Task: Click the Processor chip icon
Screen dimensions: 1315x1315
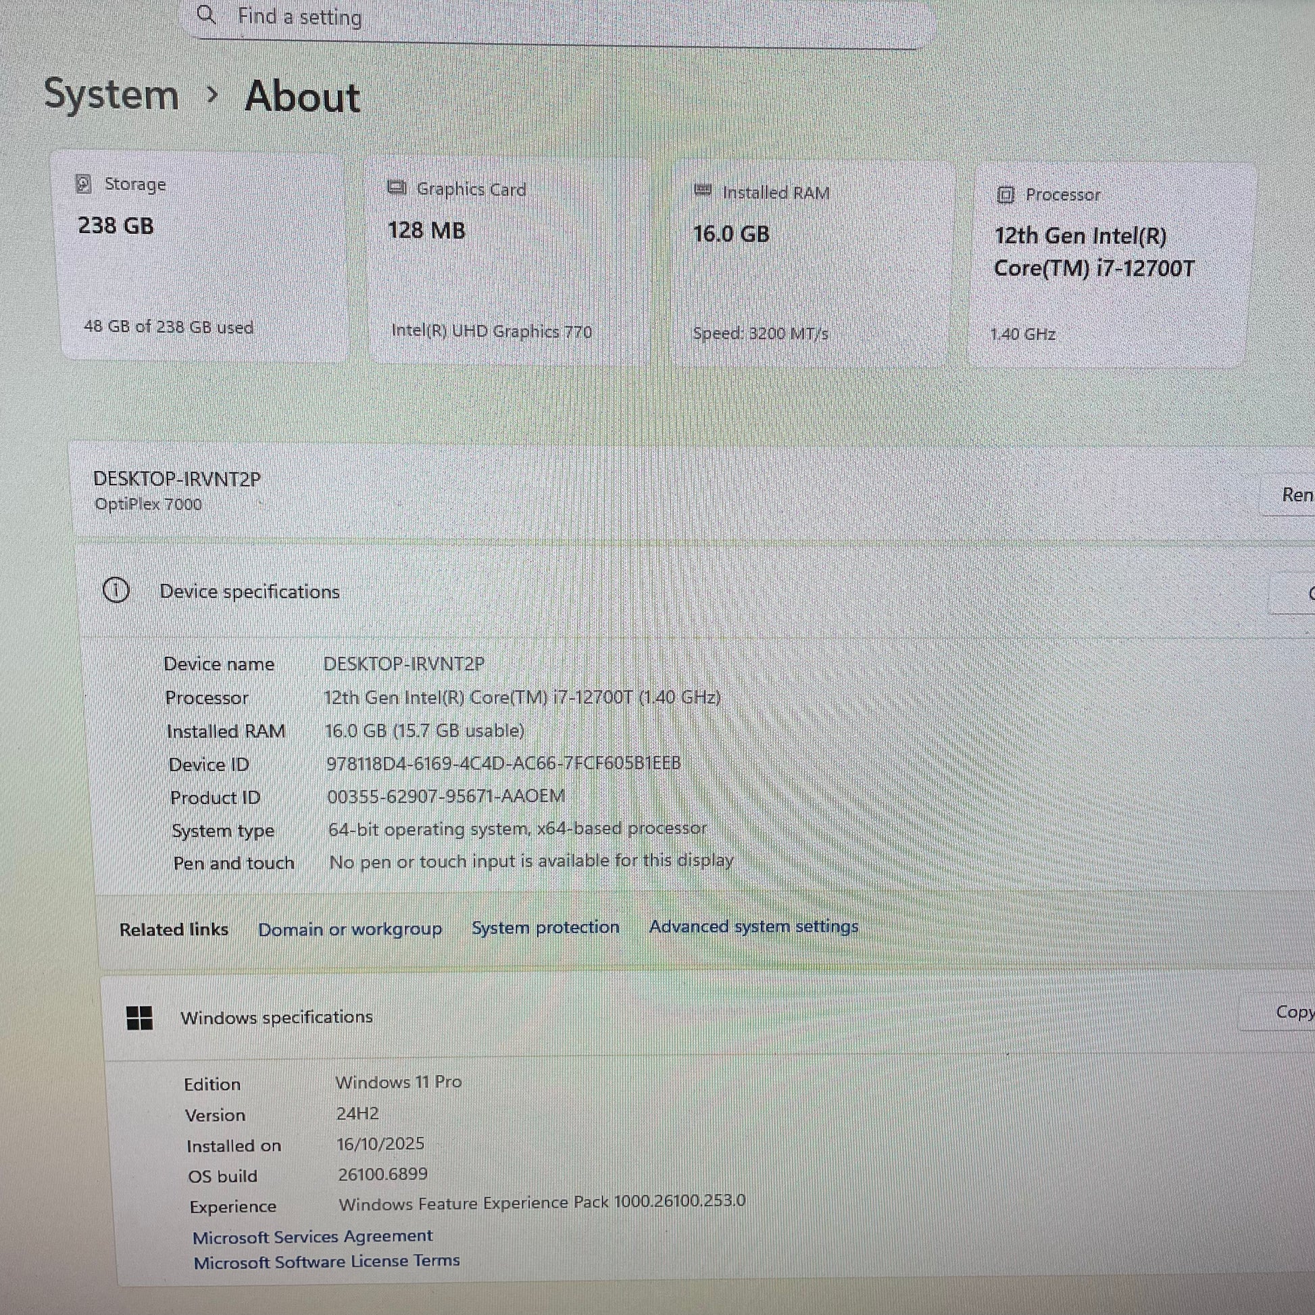Action: (x=1006, y=195)
